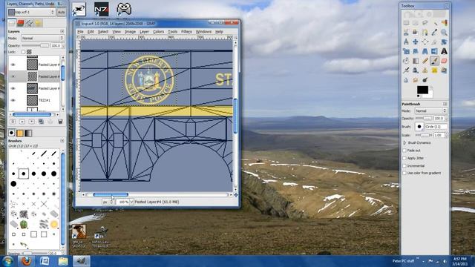Open the Paintbrush Mode dropdown
The image size is (475, 267).
[x=430, y=111]
